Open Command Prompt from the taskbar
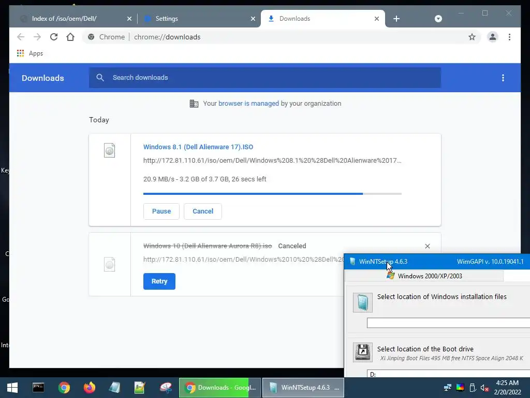 click(38, 388)
